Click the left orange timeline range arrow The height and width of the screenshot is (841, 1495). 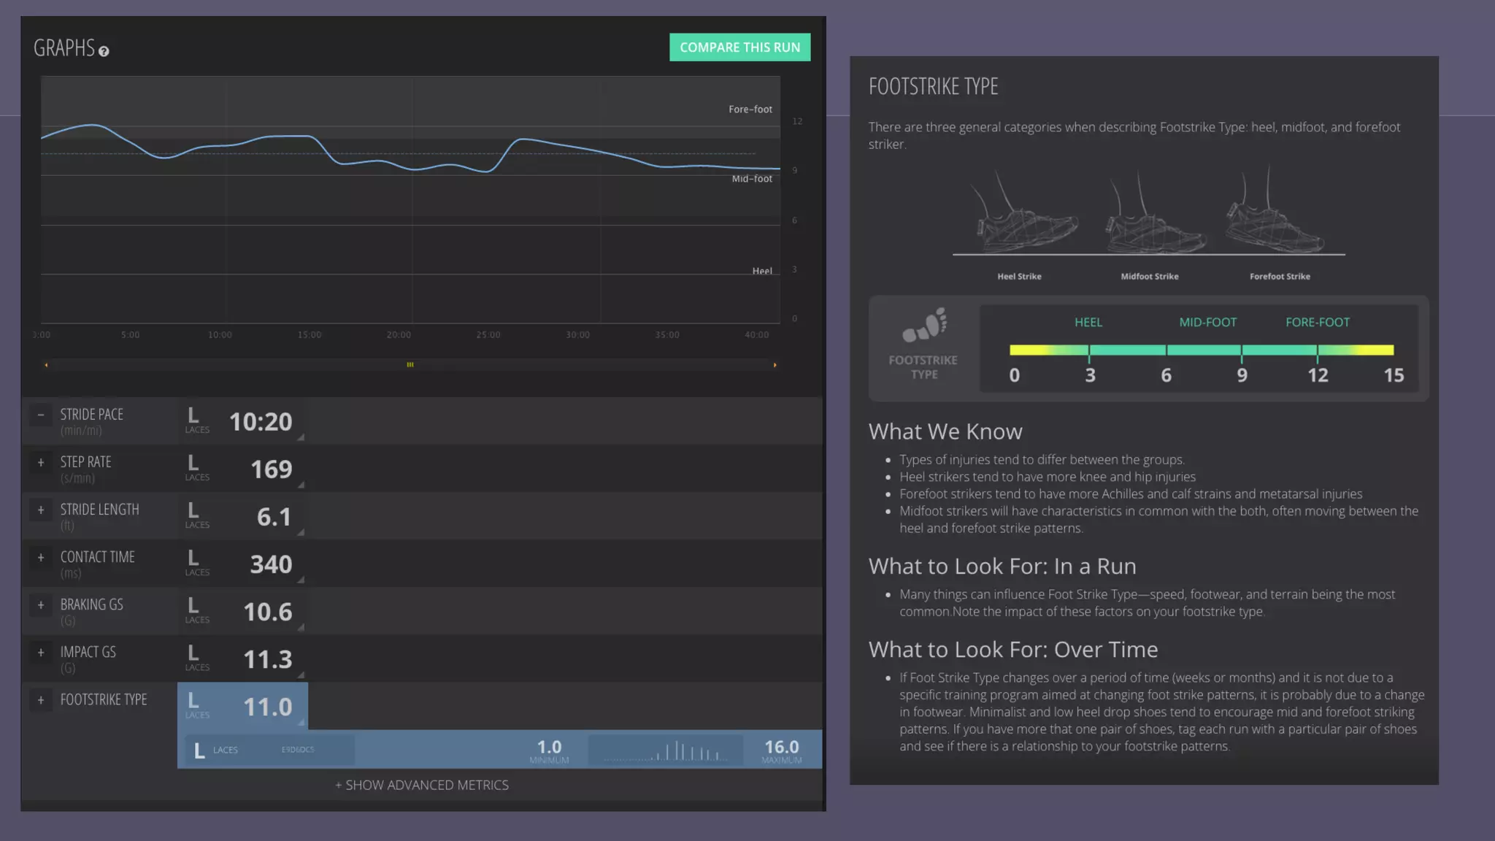(46, 364)
